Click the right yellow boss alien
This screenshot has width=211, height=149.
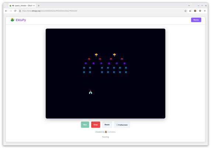click(114, 55)
